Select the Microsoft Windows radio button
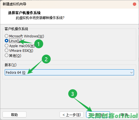This screenshot has width=139, height=120. [6, 36]
